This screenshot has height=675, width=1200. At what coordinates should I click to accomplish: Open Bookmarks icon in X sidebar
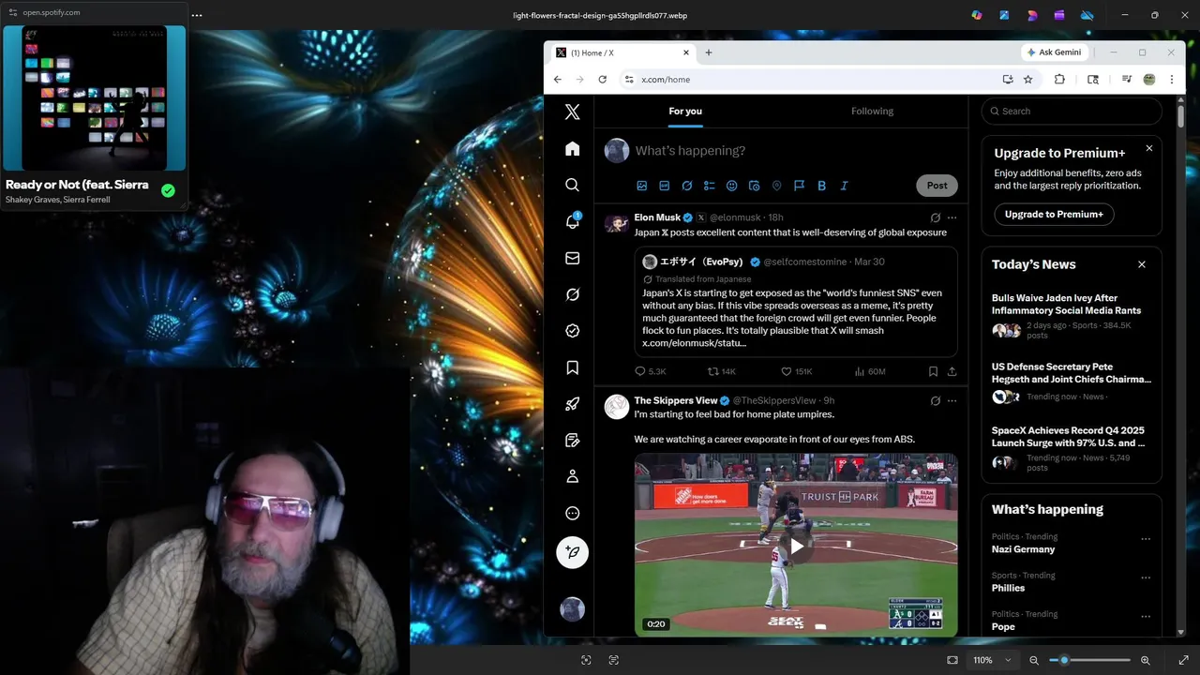pos(572,367)
